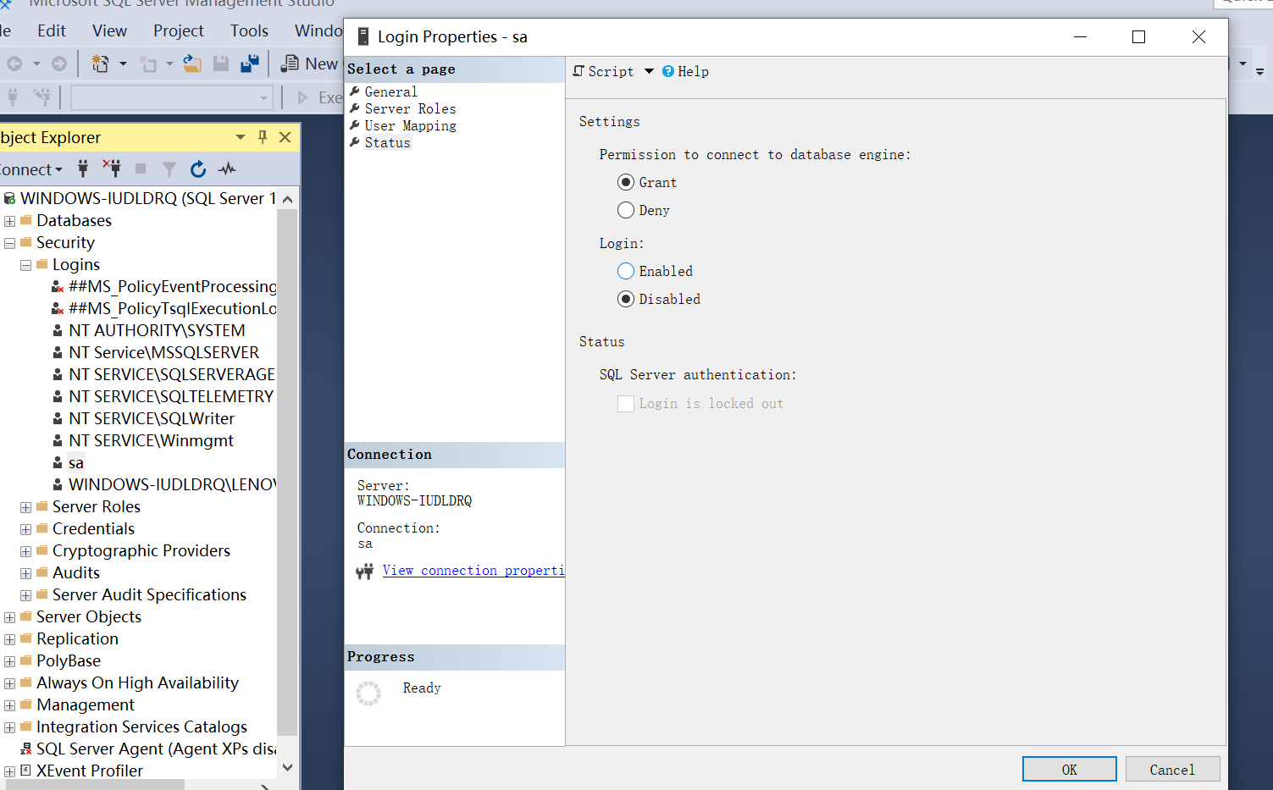The image size is (1273, 790).
Task: Expand the Credentials folder node
Action: (25, 529)
